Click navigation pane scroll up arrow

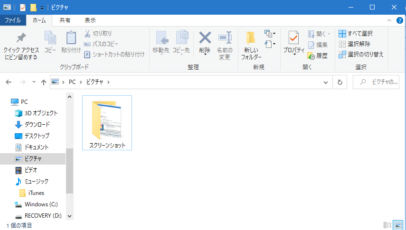point(69,97)
